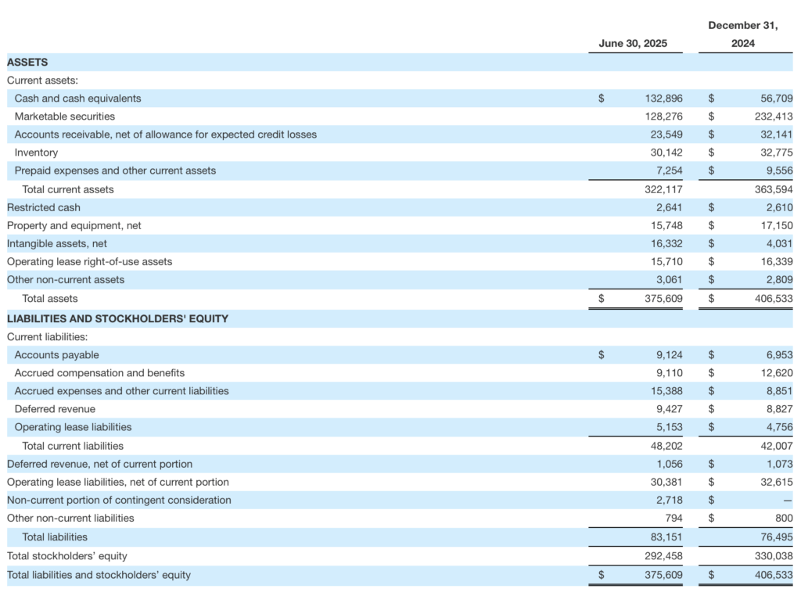Select the 'Inventory' row label
This screenshot has width=801, height=596.
click(x=36, y=153)
